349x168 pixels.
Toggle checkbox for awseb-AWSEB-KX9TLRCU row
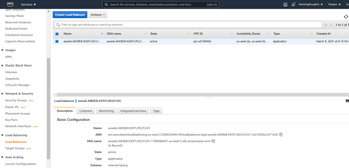point(57,41)
